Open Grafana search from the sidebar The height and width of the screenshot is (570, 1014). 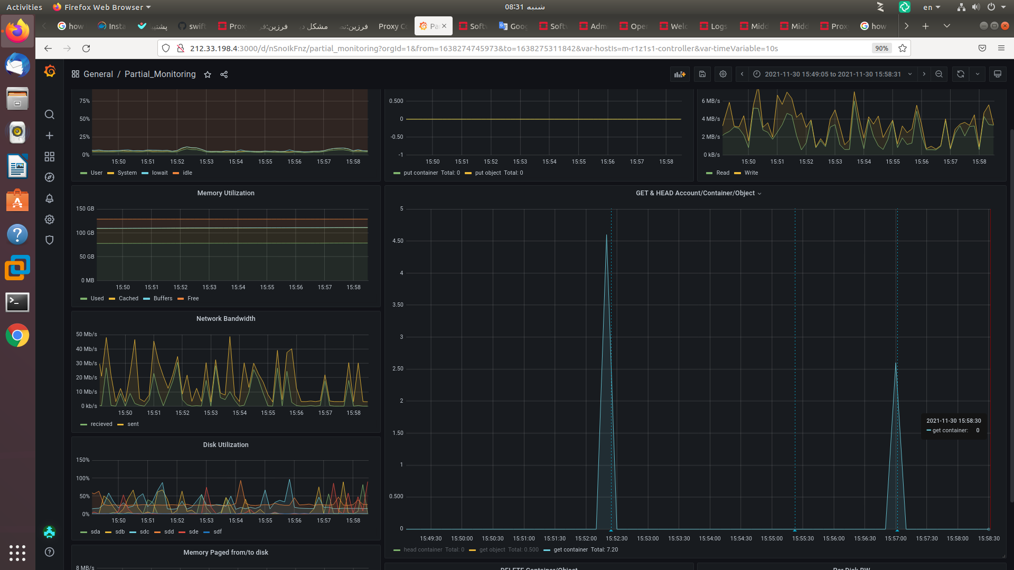coord(50,115)
